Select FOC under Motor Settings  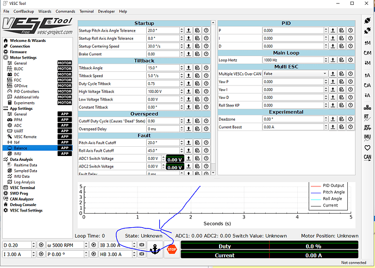(18, 80)
